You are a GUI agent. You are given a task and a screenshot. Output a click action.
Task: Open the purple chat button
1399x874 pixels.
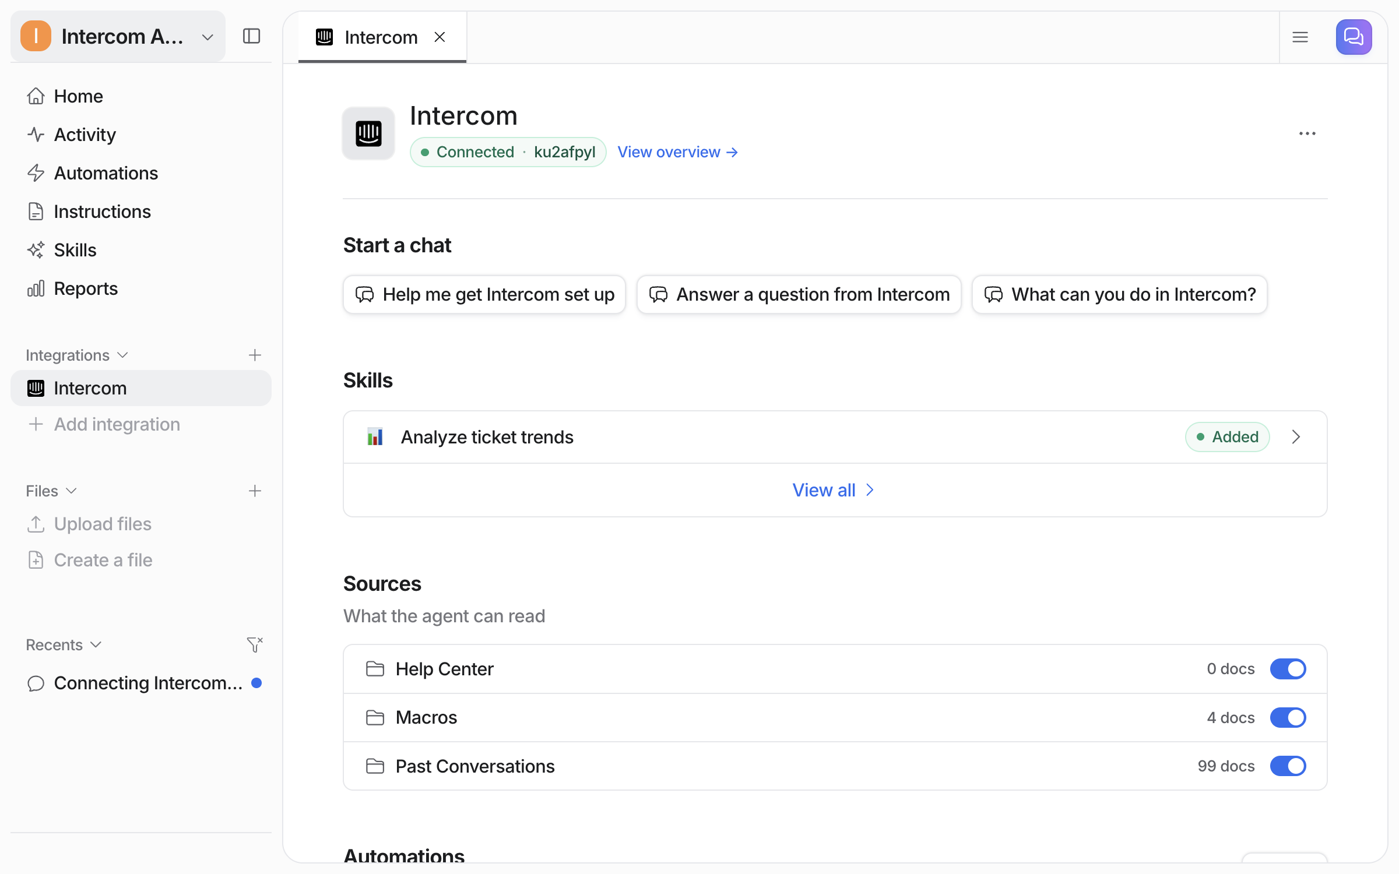tap(1354, 37)
